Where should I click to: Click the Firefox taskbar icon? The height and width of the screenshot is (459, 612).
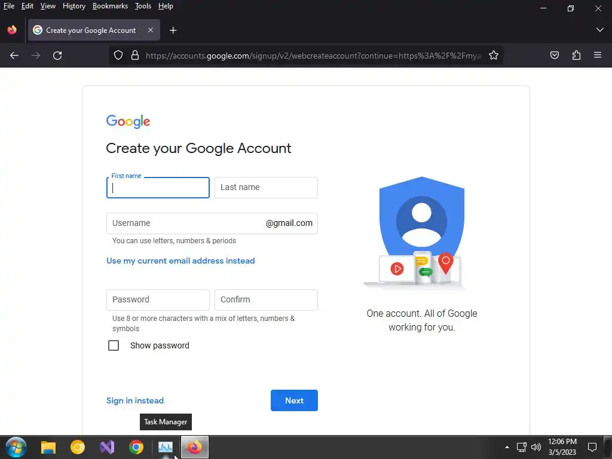(194, 447)
